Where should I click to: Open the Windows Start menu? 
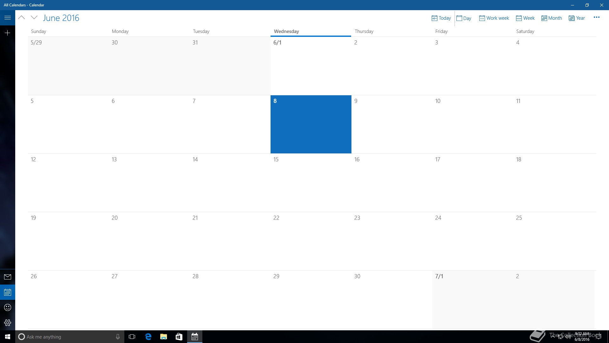(8, 337)
